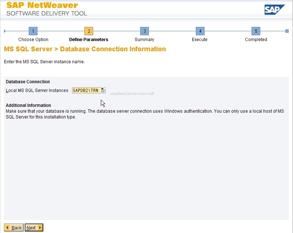Screen dimensions: 293x233
Task: Click the 'MS SQL Server > Database Connection Information' title
Action: 85,49
